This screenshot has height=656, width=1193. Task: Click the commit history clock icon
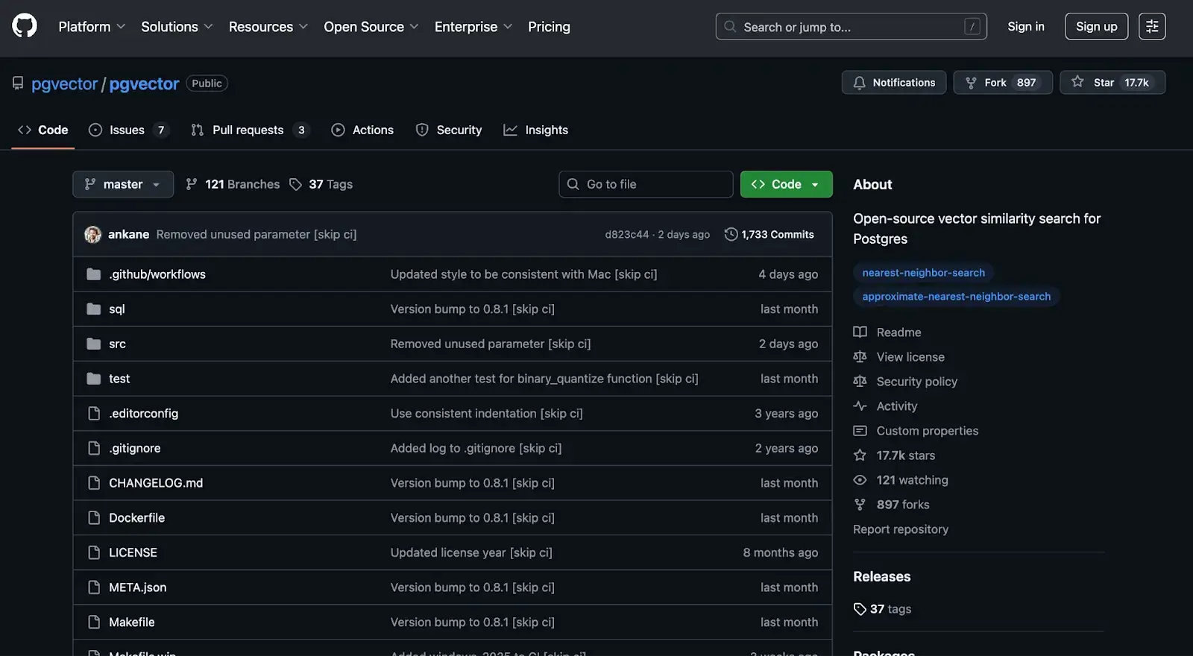pyautogui.click(x=731, y=234)
